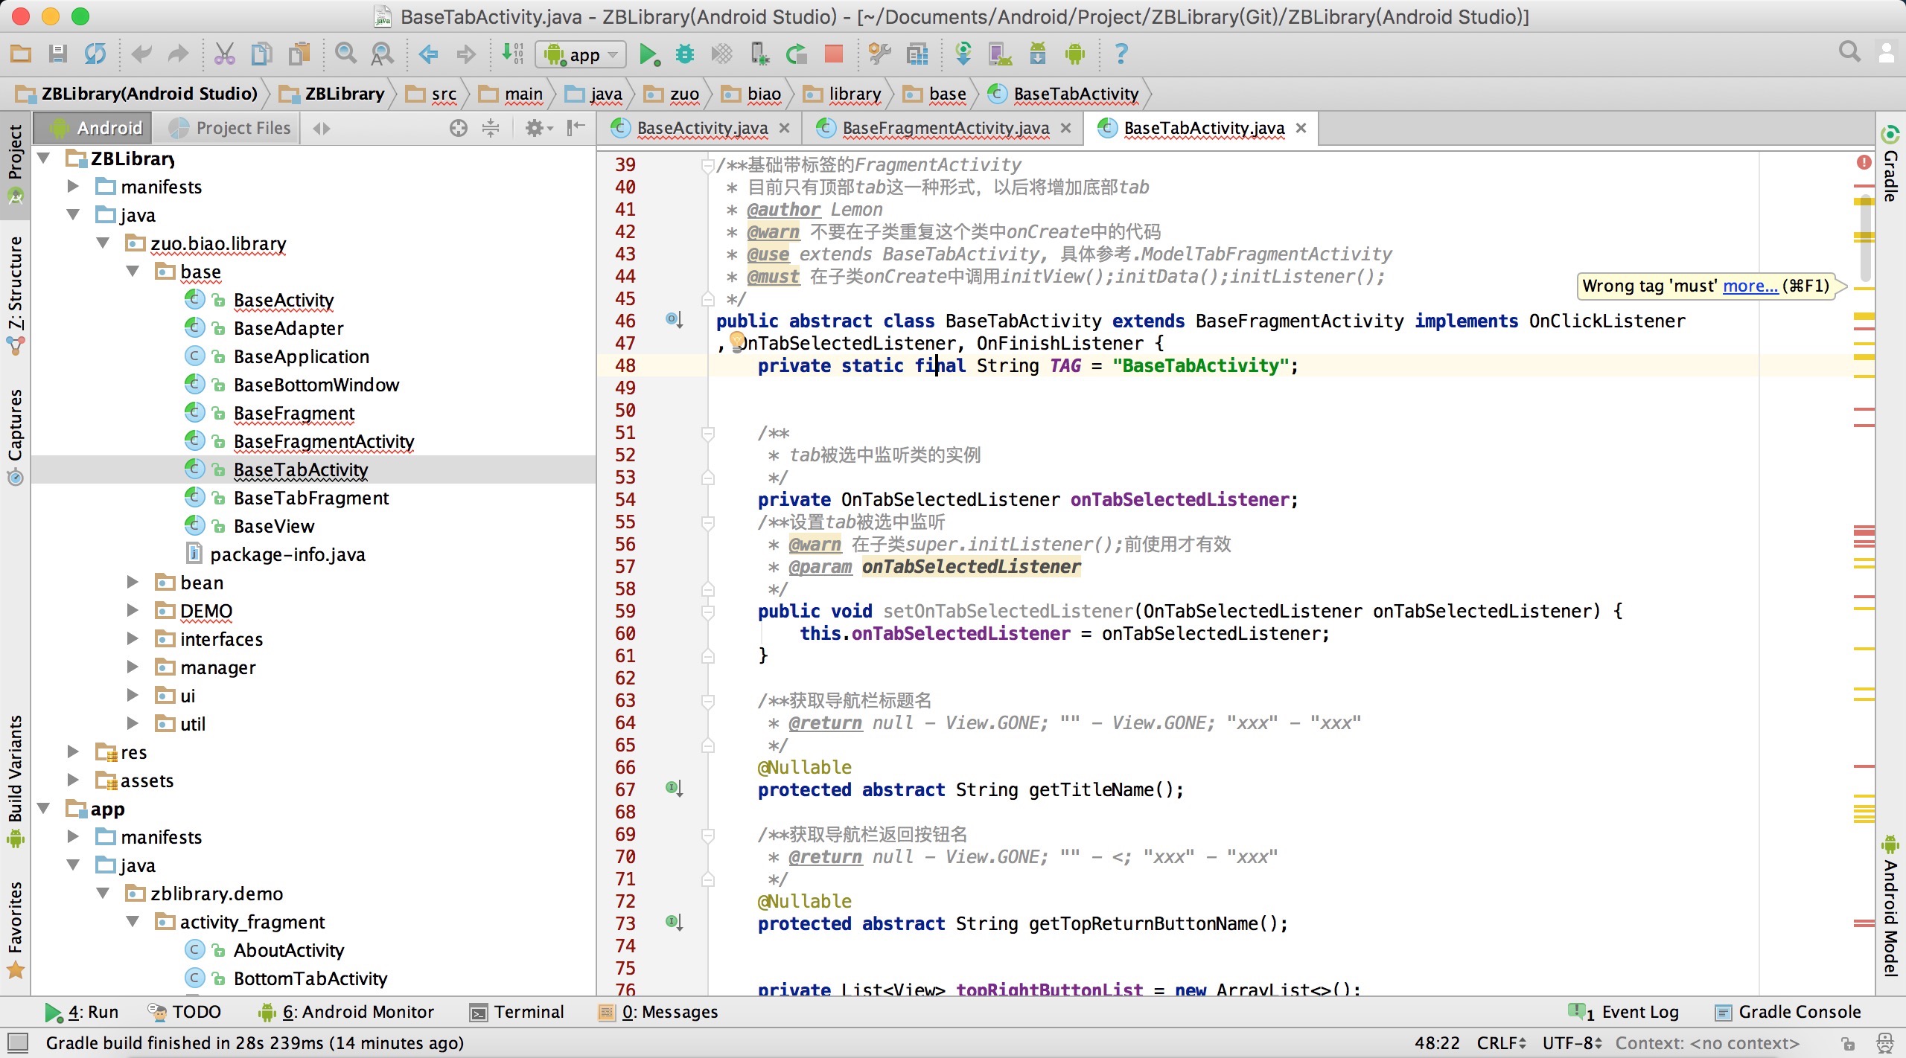Click the Find magnifier icon in toolbar

345,54
